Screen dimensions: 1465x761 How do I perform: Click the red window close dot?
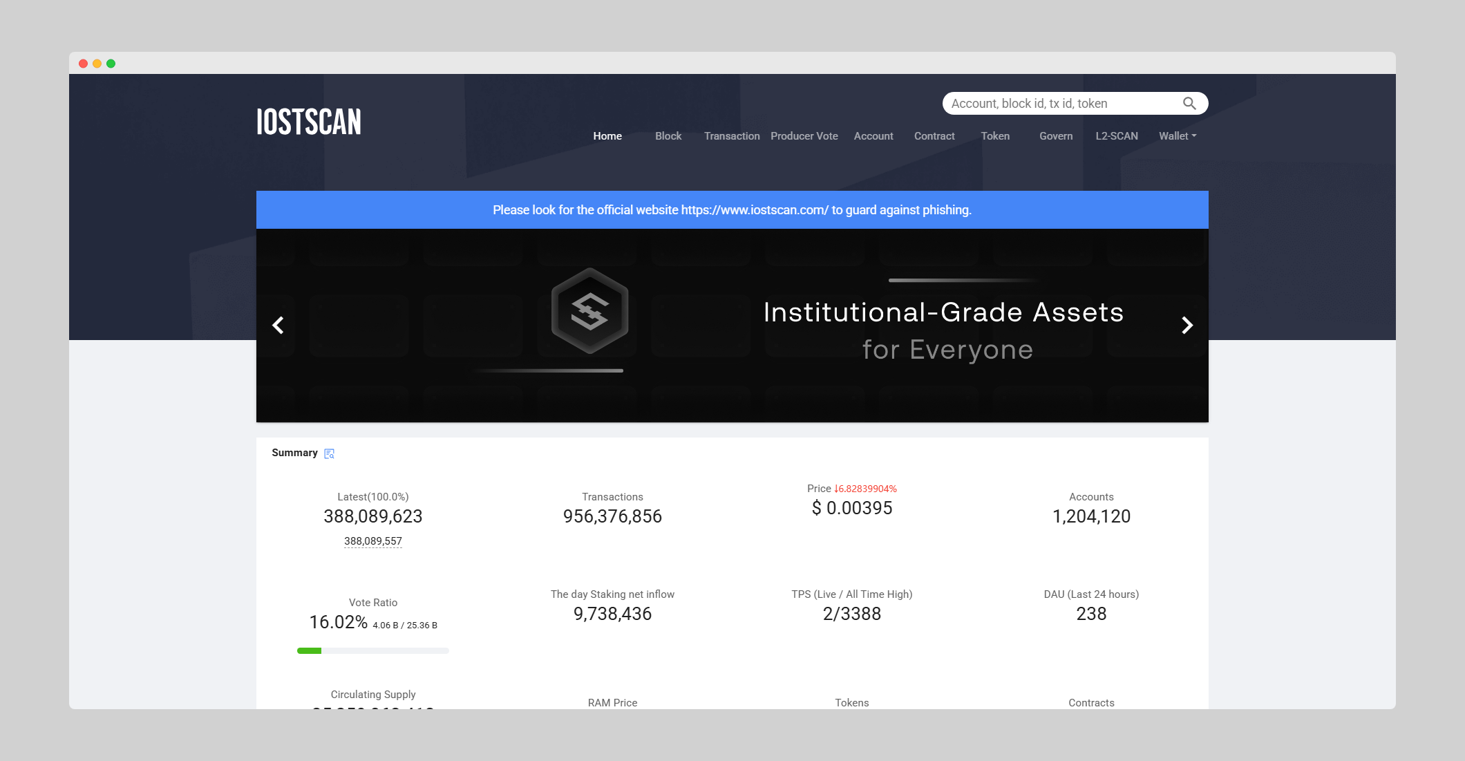84,64
